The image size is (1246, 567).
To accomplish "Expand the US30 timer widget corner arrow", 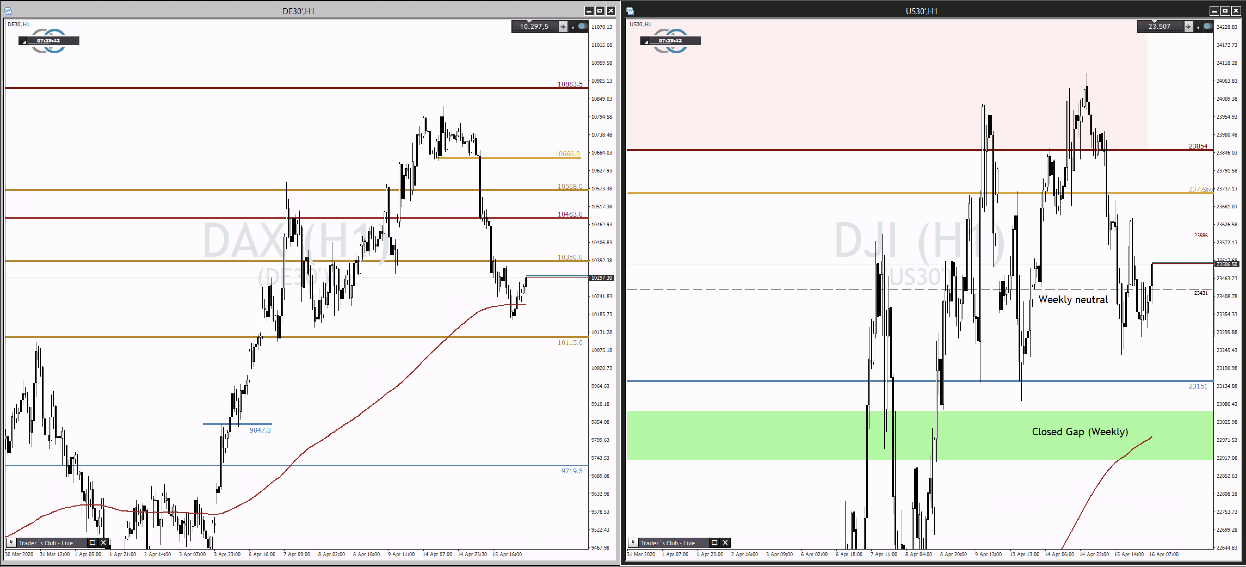I will 646,42.
